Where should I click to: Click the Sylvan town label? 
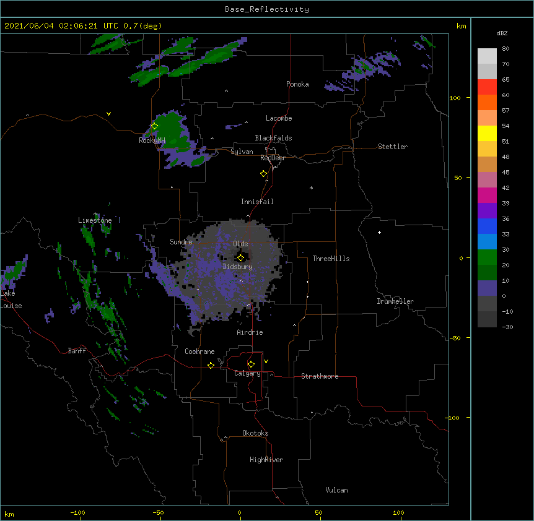click(x=242, y=152)
